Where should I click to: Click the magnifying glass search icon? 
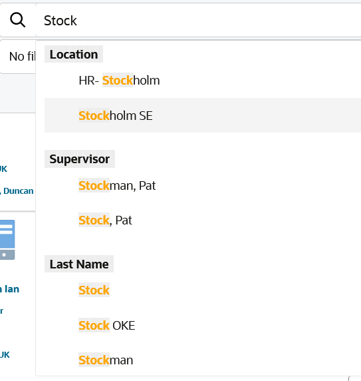pyautogui.click(x=18, y=20)
